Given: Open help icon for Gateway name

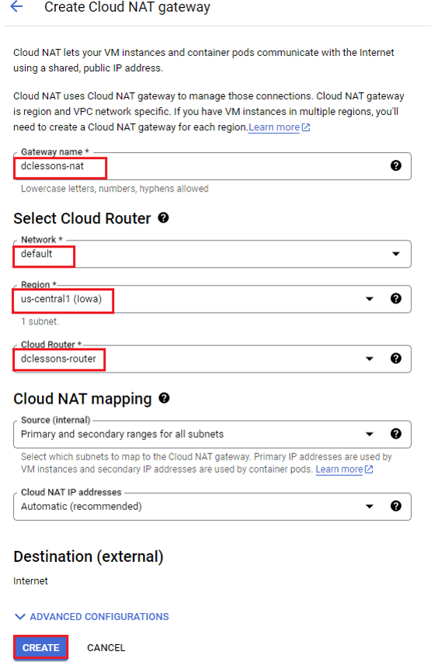Looking at the screenshot, I should tap(395, 165).
